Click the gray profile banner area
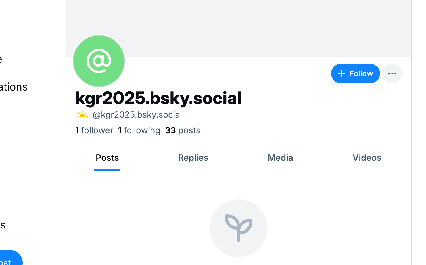This screenshot has height=265, width=426. pyautogui.click(x=239, y=26)
